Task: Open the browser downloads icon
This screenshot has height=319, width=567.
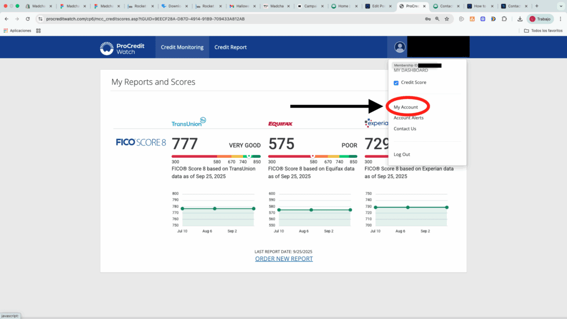Action: point(520,19)
